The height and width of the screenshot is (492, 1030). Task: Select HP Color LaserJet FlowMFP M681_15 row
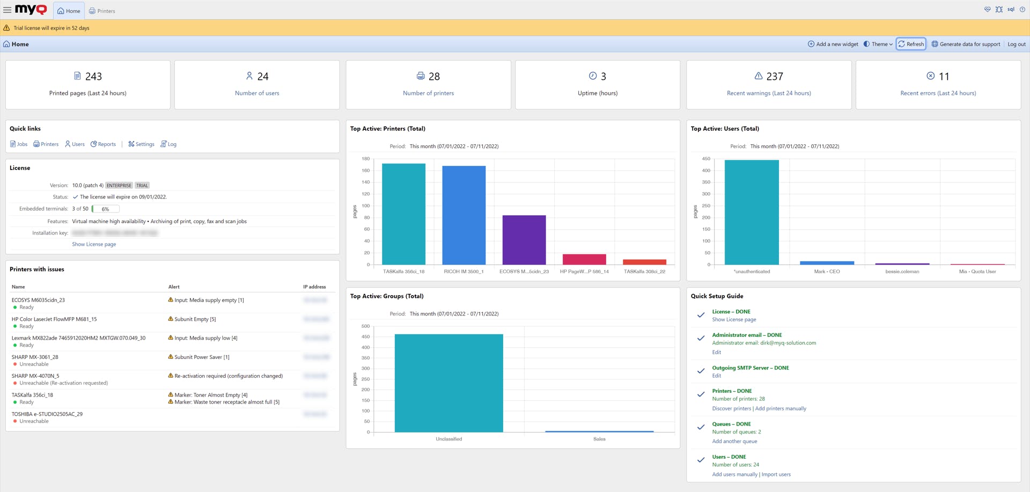(x=172, y=322)
